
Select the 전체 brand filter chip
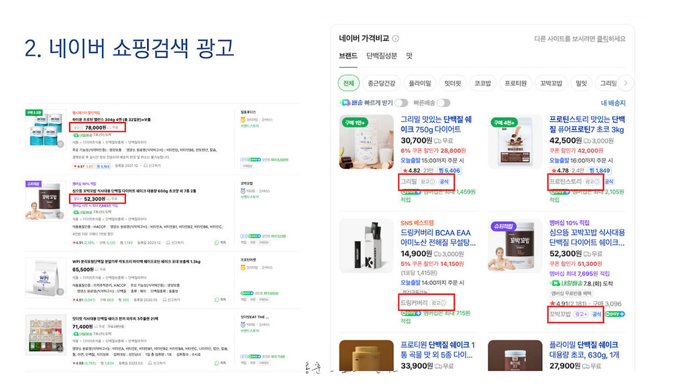pos(349,83)
